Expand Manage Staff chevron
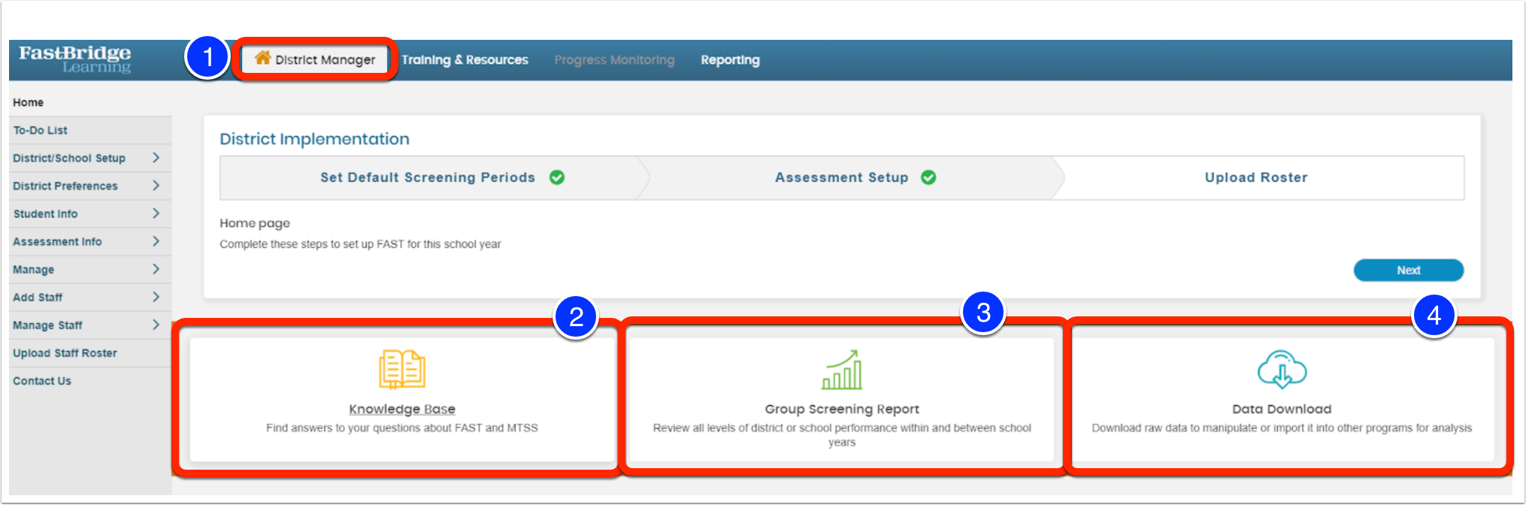 pos(156,325)
